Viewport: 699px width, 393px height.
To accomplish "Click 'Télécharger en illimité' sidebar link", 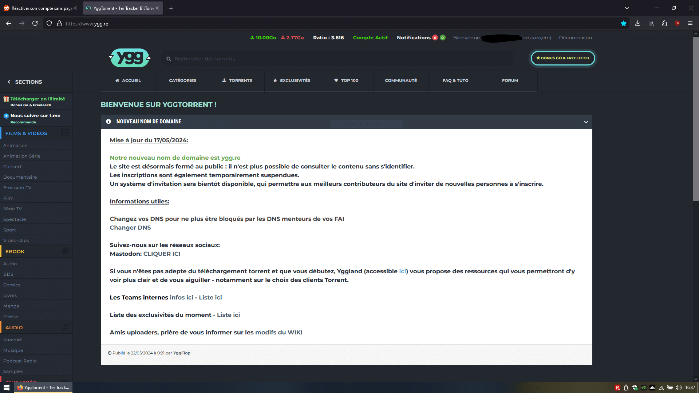I will 36,102.
